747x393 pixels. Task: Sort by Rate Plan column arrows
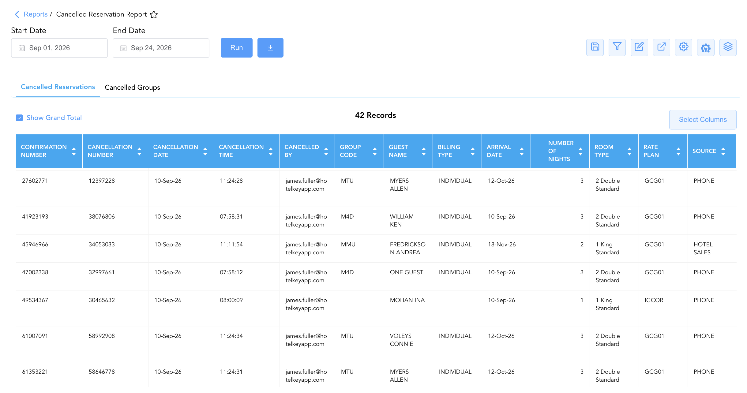click(678, 151)
